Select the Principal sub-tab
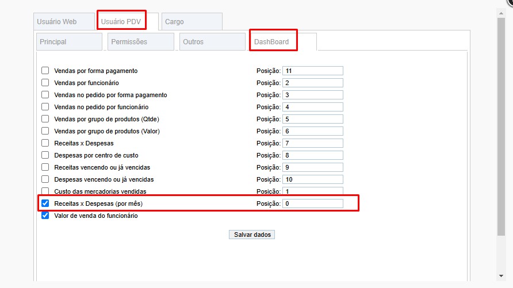The width and height of the screenshot is (513, 288). click(69, 42)
